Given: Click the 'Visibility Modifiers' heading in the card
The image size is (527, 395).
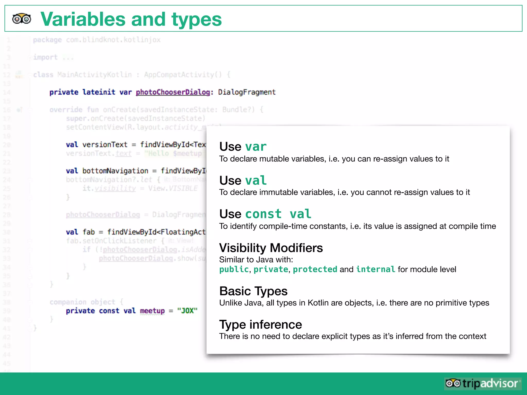Looking at the screenshot, I should click(271, 248).
